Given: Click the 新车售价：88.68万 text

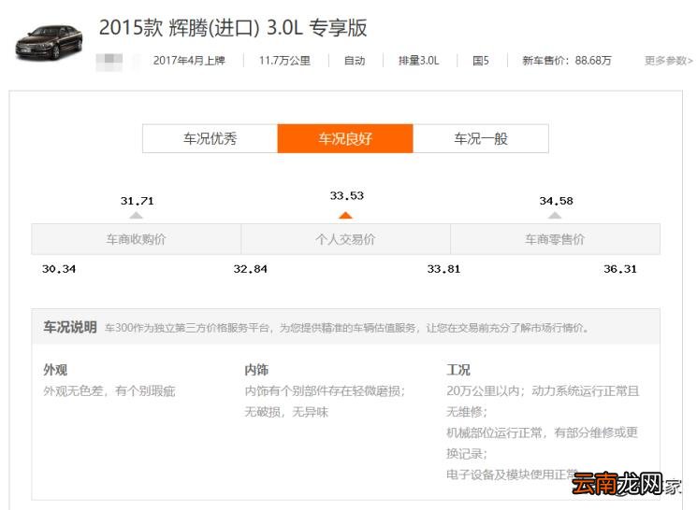Looking at the screenshot, I should (567, 61).
